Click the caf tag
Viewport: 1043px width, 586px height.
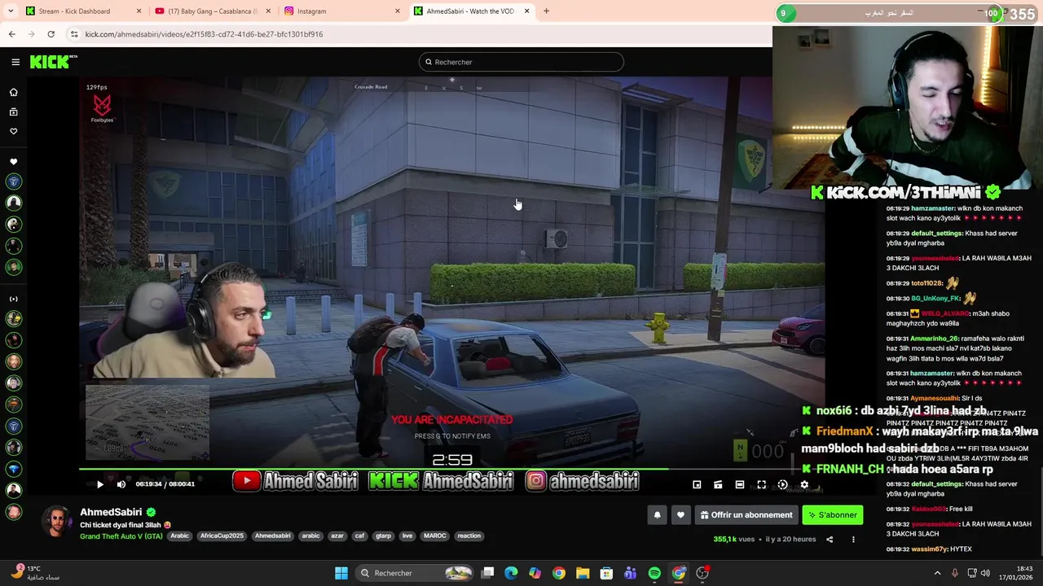pos(359,536)
